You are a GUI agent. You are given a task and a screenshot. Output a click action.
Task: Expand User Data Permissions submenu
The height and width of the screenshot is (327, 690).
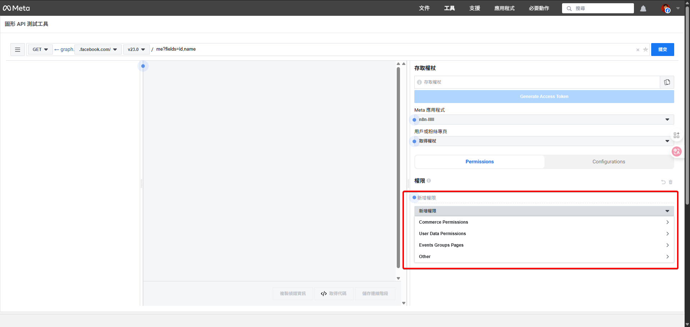coord(544,234)
